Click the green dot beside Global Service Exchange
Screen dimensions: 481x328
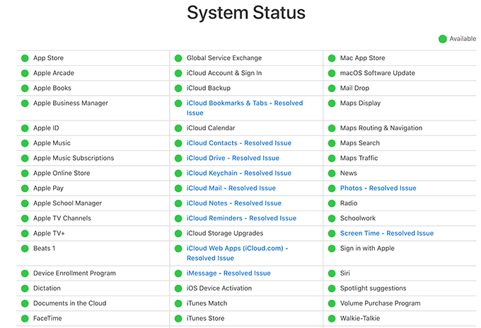[178, 58]
